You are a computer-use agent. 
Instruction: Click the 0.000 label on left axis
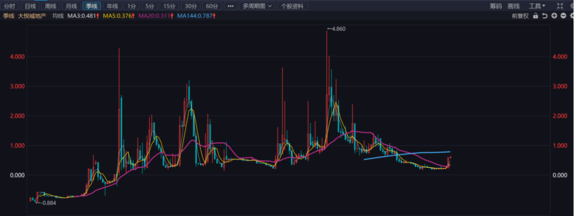[x=17, y=175]
